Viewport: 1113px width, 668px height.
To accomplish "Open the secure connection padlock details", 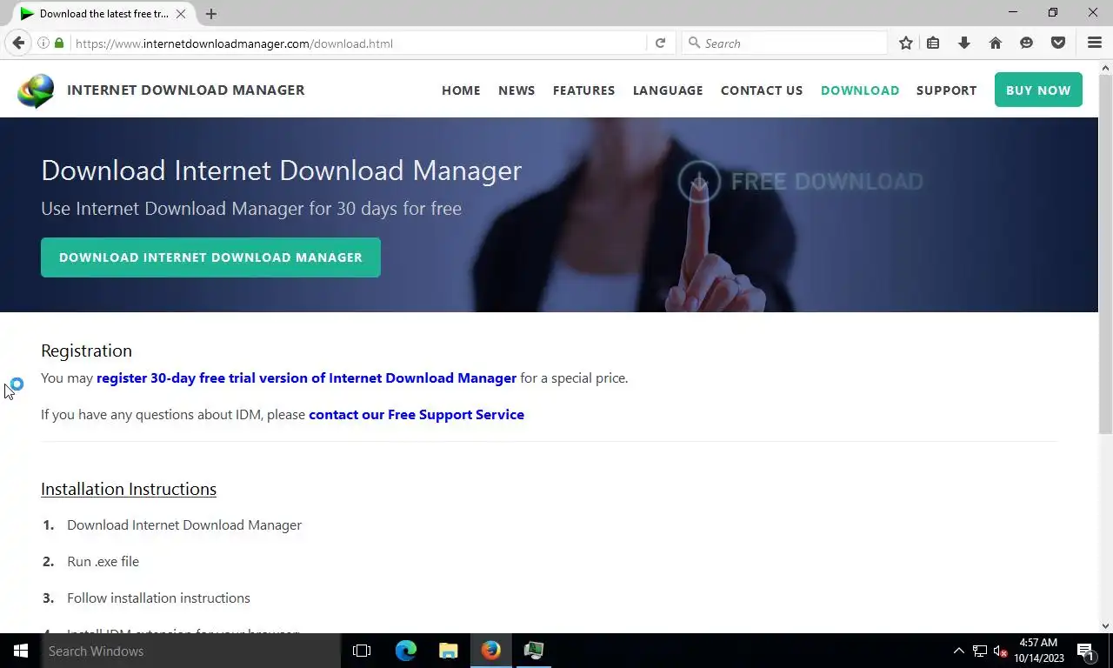I will (59, 43).
